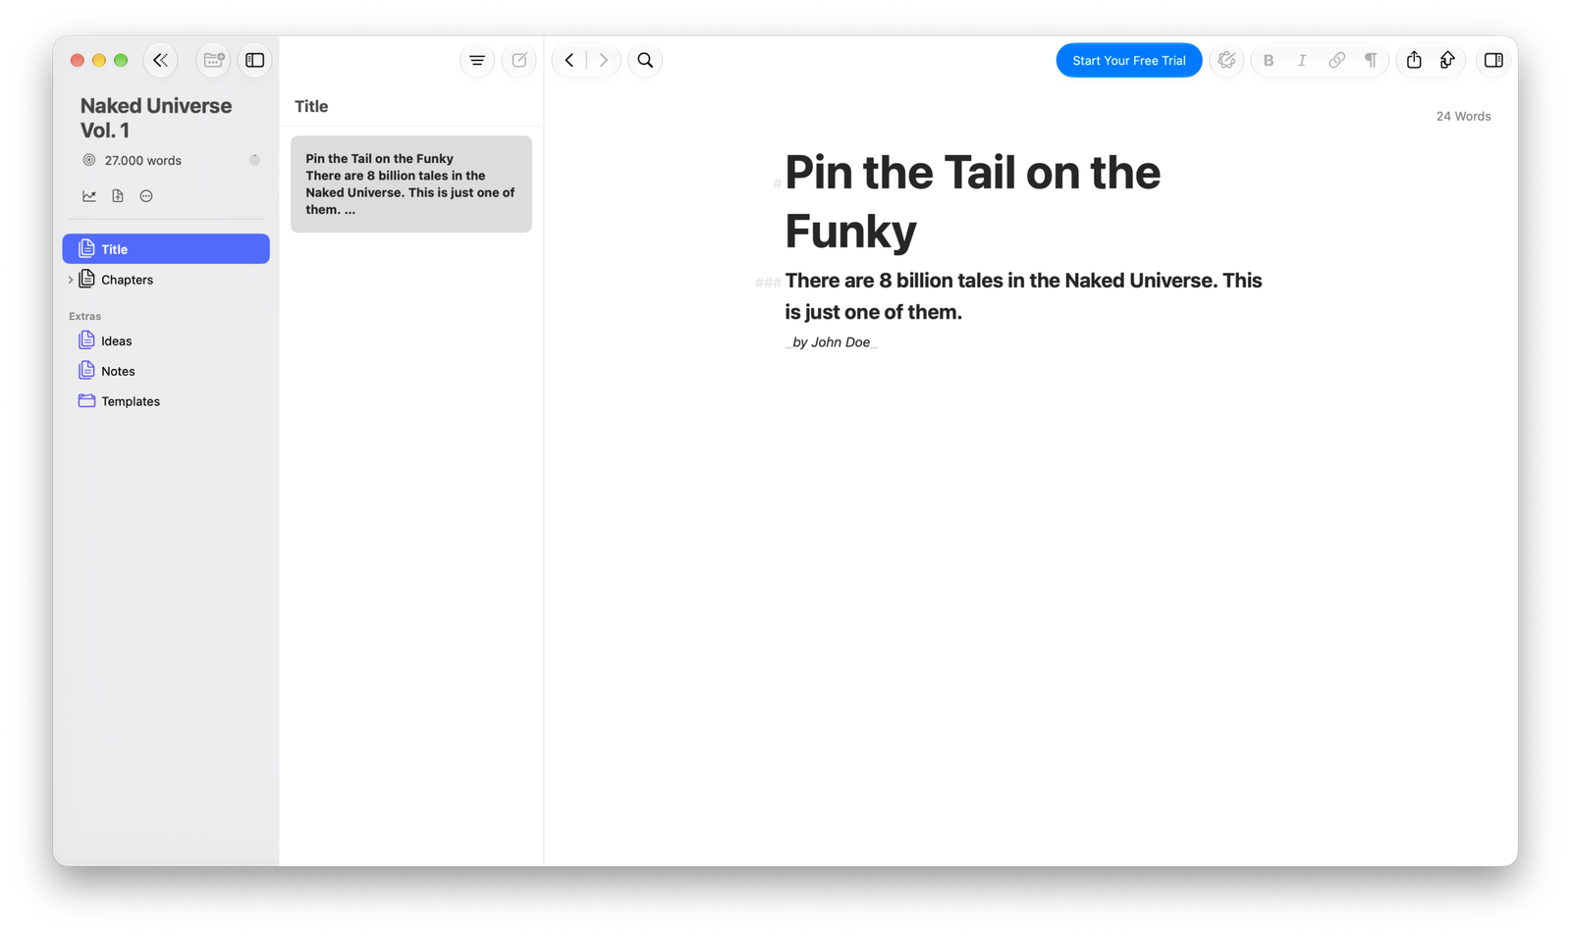Select the Pin the Tail sheet card
The width and height of the screenshot is (1571, 936).
(411, 184)
